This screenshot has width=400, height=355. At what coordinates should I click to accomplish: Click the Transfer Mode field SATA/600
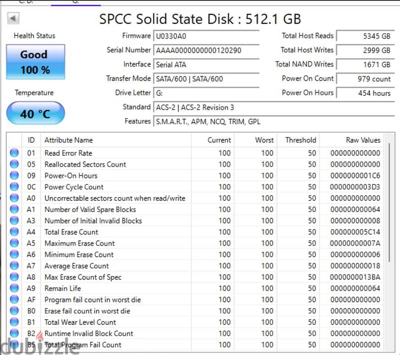[206, 79]
